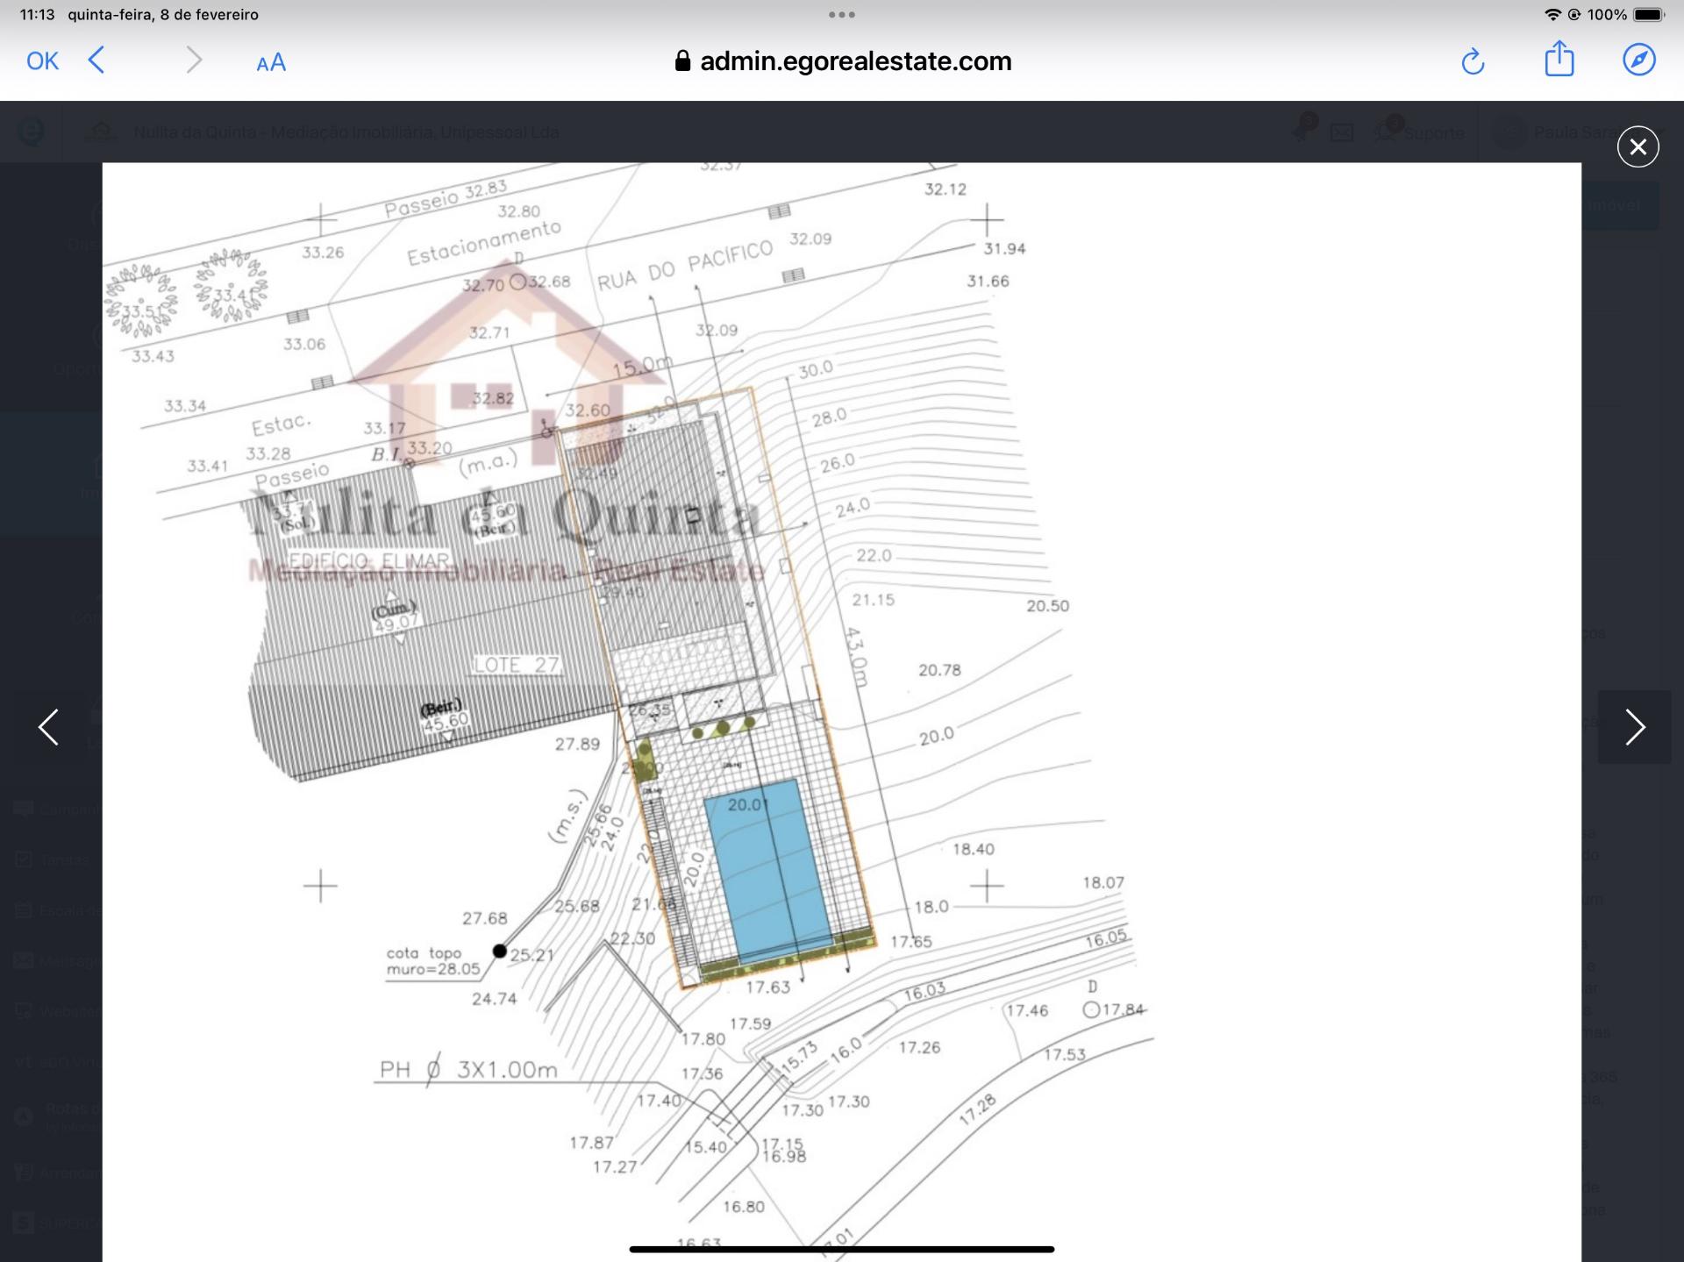
Task: Open the three-dot multitasking menu
Action: tap(841, 14)
